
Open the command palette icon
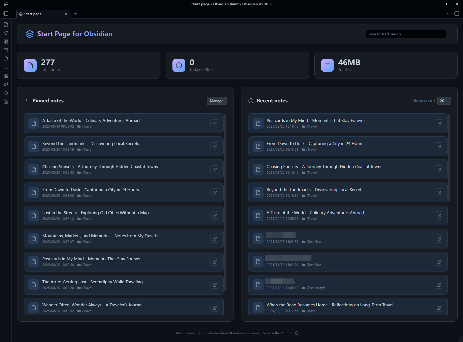click(x=6, y=67)
